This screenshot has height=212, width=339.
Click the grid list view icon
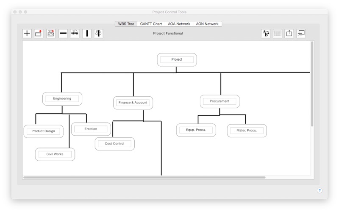[x=278, y=33]
